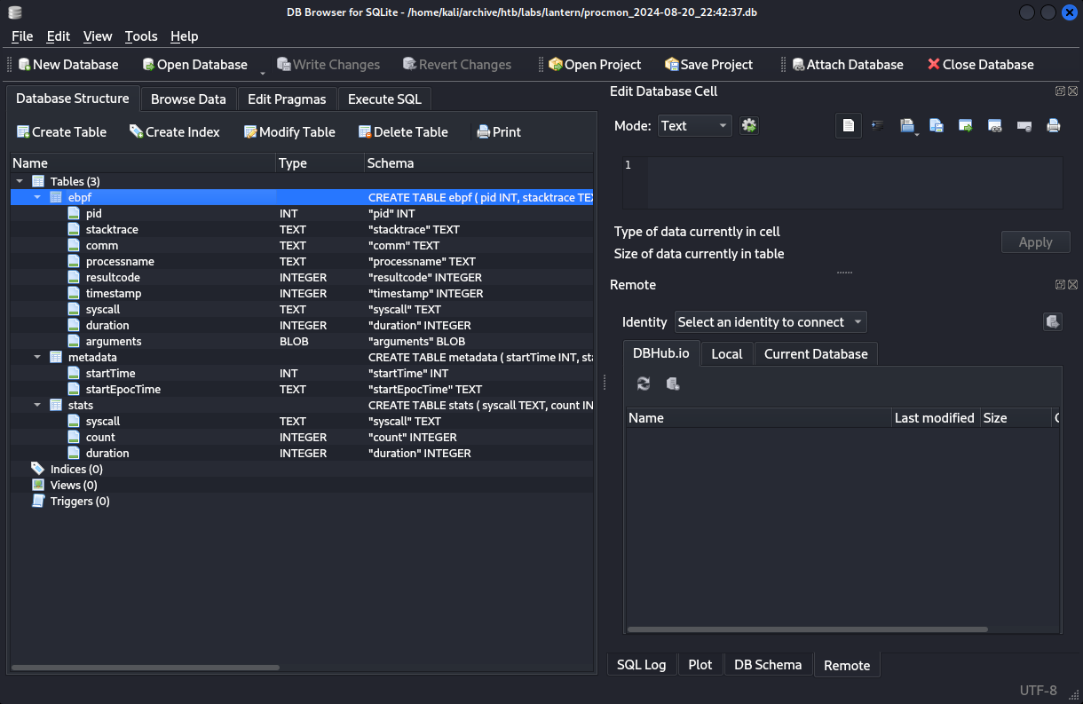The width and height of the screenshot is (1083, 704).
Task: Toggle the word wrap indent icon
Action: coord(878,126)
